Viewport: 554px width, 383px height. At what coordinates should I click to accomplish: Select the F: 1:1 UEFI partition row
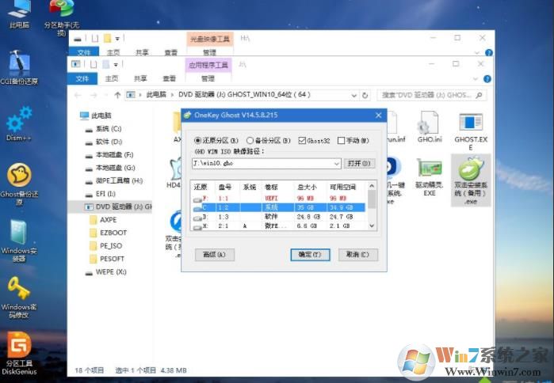click(279, 199)
